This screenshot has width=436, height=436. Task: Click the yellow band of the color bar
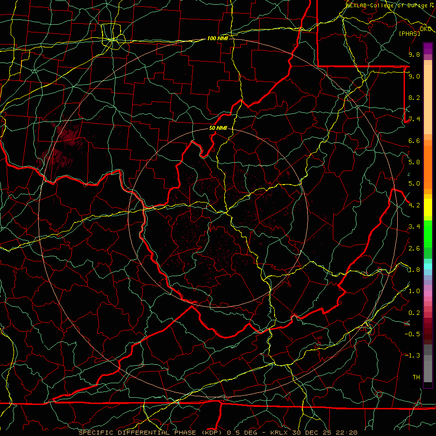[x=428, y=207]
